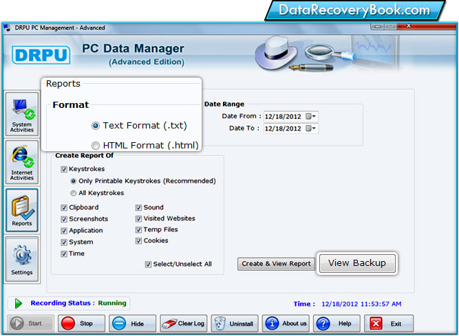
Task: Uncheck the Clipboard checkbox
Action: (x=64, y=208)
